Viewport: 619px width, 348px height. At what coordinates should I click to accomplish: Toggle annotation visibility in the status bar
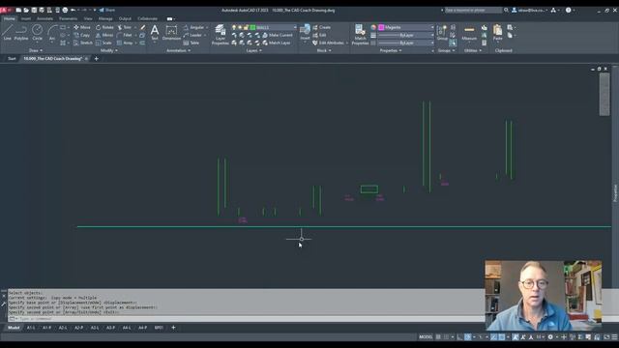(515, 337)
